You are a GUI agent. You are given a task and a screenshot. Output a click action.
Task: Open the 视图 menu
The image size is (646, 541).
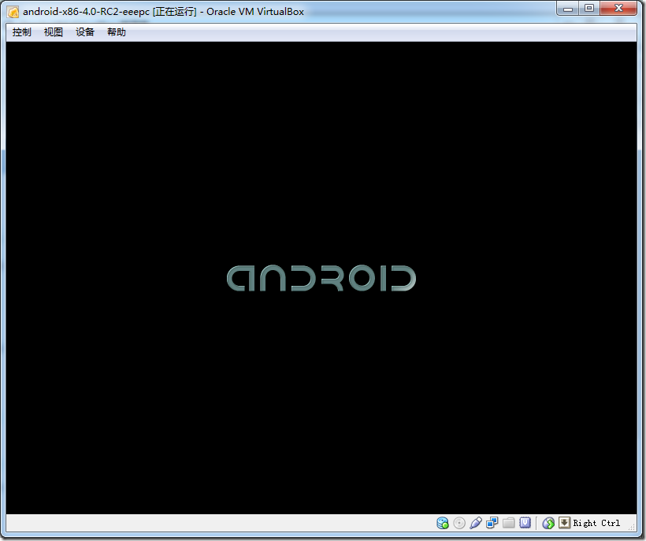tap(53, 32)
